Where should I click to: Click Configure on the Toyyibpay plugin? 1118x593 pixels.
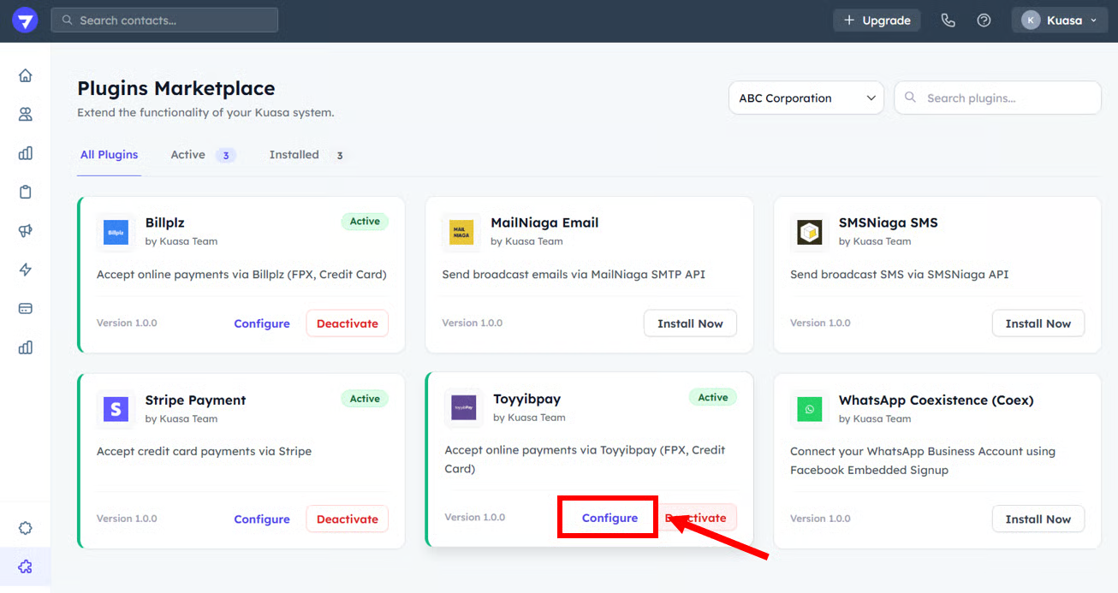point(610,518)
